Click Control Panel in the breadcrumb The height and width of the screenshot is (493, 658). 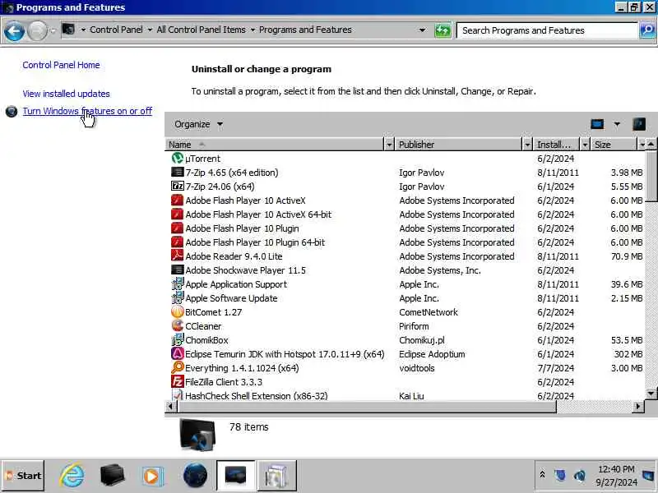coord(116,30)
